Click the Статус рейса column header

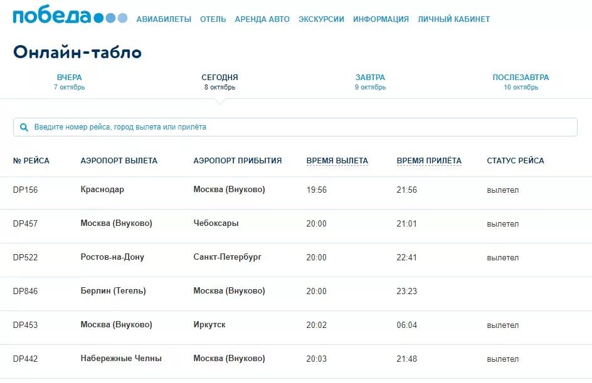(x=515, y=161)
